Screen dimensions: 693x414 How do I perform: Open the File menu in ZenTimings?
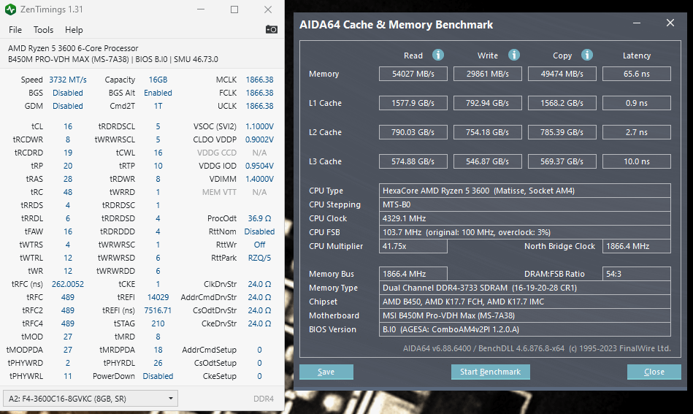[15, 30]
